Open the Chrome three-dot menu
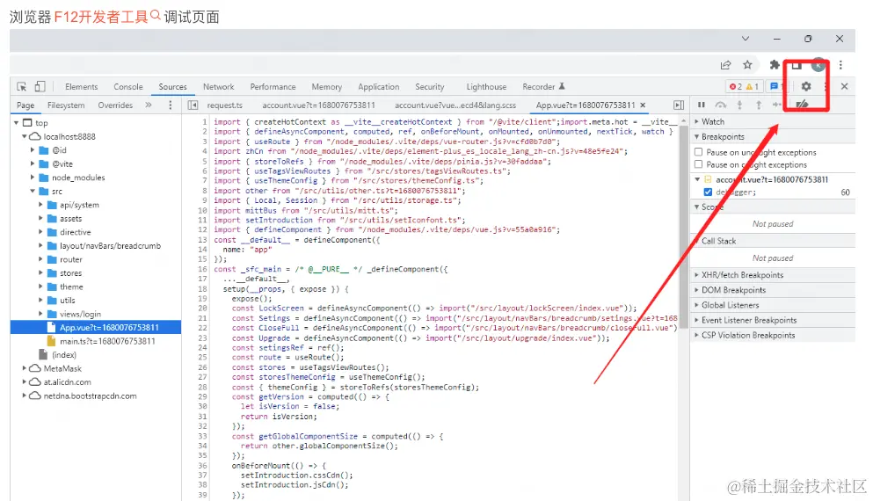Image resolution: width=873 pixels, height=501 pixels. 840,64
